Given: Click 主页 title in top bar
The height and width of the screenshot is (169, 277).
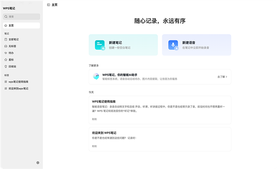Looking at the screenshot, I should [54, 5].
